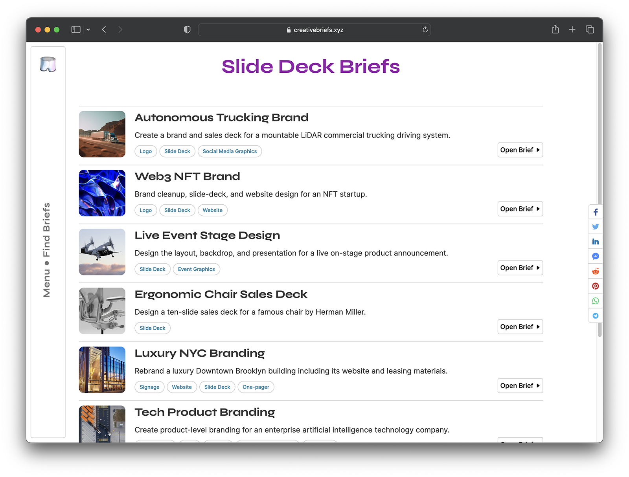Open Brief for Luxury NYC Branding
The height and width of the screenshot is (477, 629).
[520, 385]
